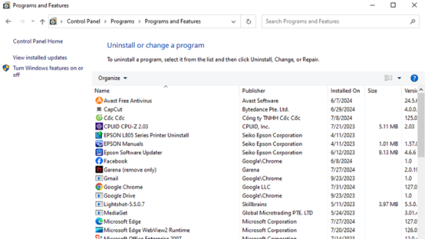The width and height of the screenshot is (425, 239).
Task: Click the Control Panel breadcrumb
Action: (83, 21)
